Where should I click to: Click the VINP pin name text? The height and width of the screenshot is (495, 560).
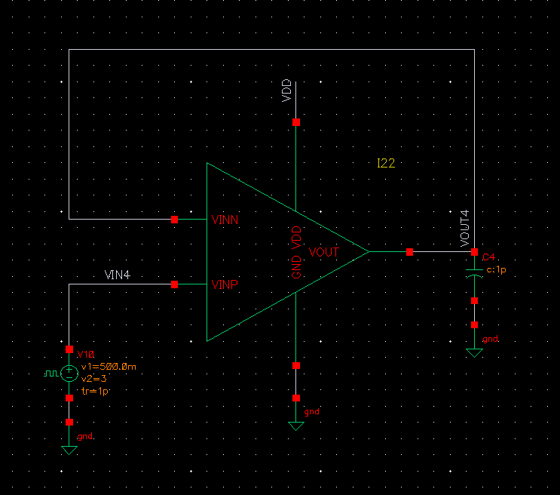[x=225, y=284]
